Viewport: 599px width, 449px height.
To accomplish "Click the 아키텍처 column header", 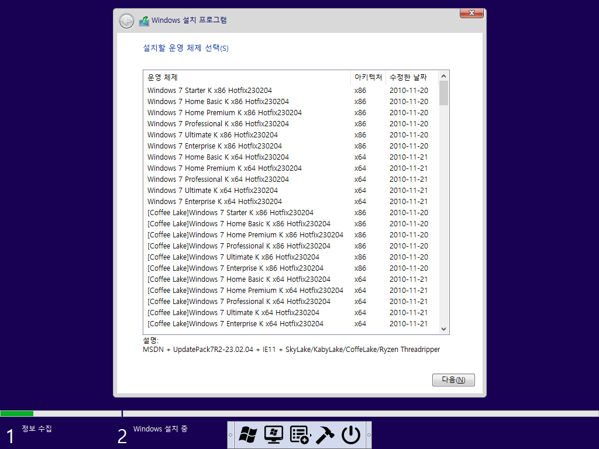I will click(x=369, y=77).
